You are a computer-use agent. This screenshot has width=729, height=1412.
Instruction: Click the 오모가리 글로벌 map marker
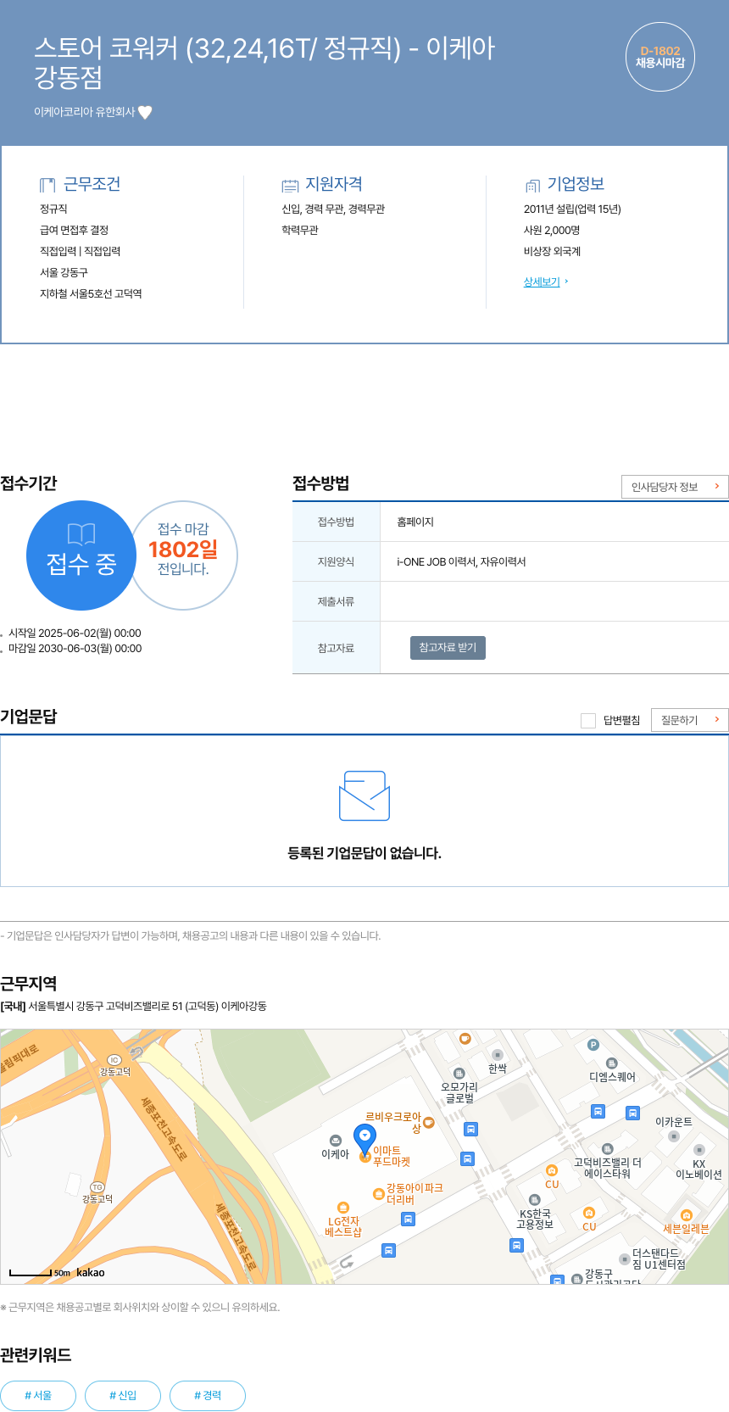(x=459, y=1074)
